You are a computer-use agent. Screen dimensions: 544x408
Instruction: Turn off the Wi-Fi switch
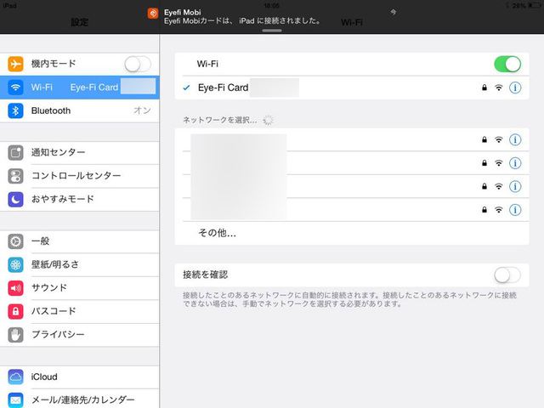click(x=507, y=64)
